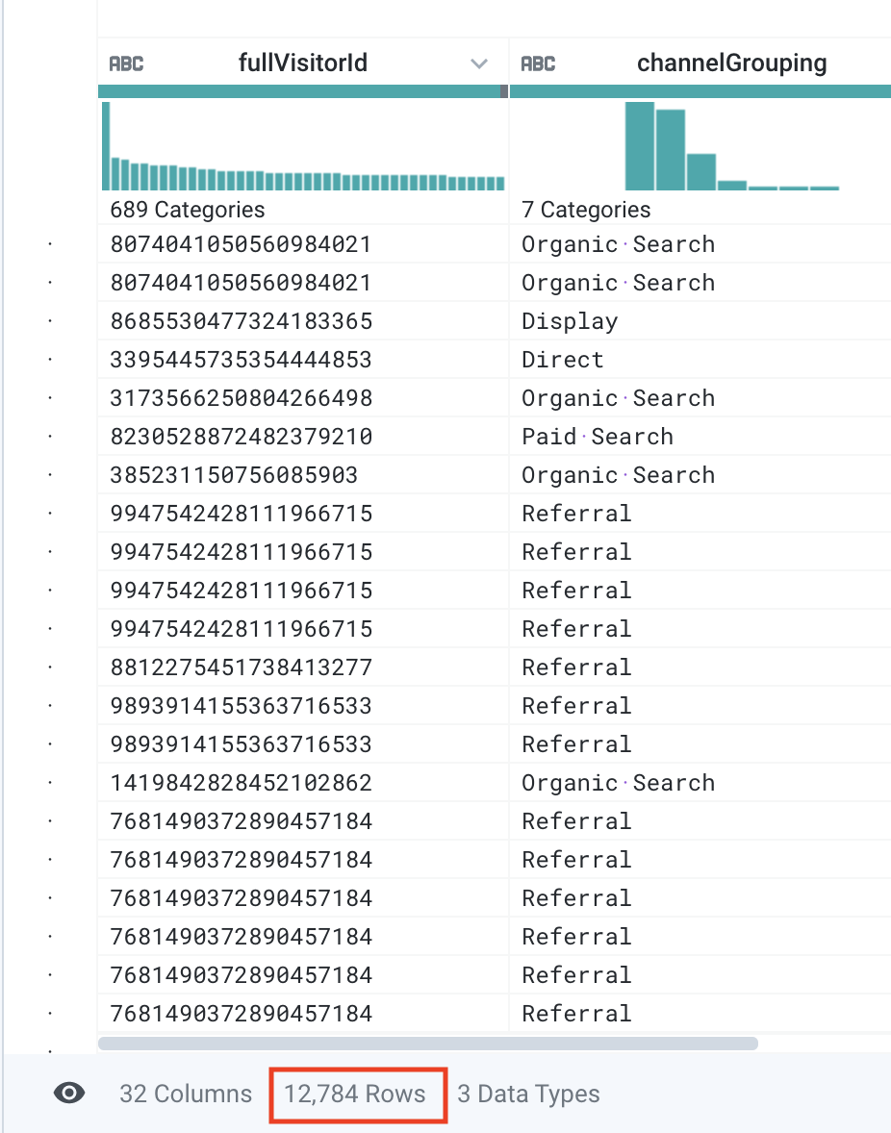Click the horizontal scrollbar under the table

[427, 1043]
